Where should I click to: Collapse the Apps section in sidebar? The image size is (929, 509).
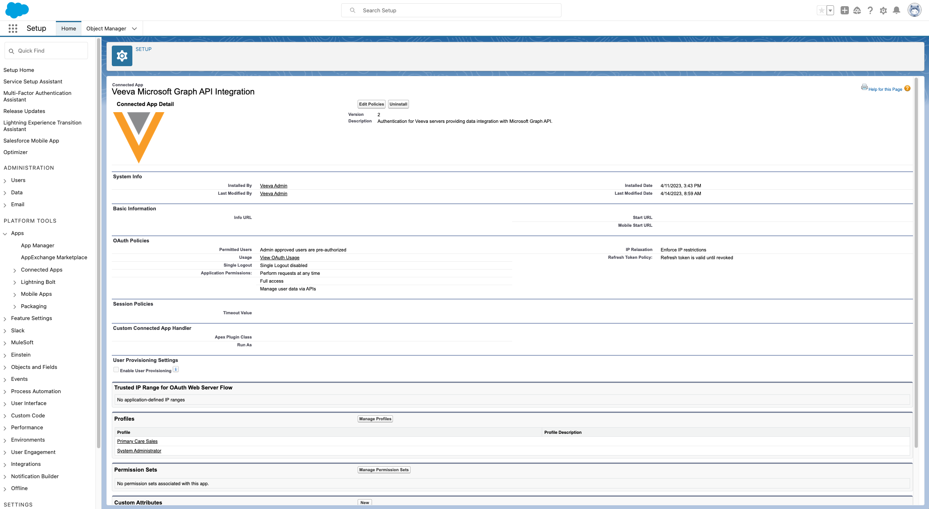[5, 234]
